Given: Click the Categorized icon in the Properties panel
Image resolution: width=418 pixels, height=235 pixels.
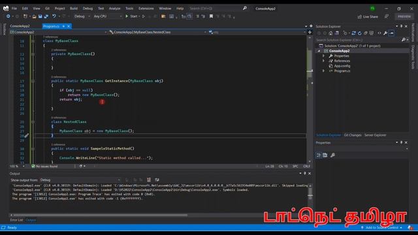Looking at the screenshot, I should tap(319, 155).
